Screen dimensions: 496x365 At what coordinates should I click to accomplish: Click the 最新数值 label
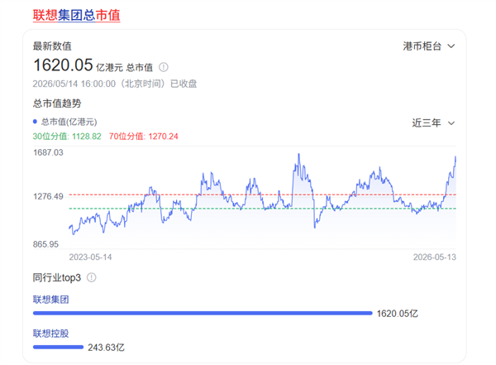pos(52,46)
